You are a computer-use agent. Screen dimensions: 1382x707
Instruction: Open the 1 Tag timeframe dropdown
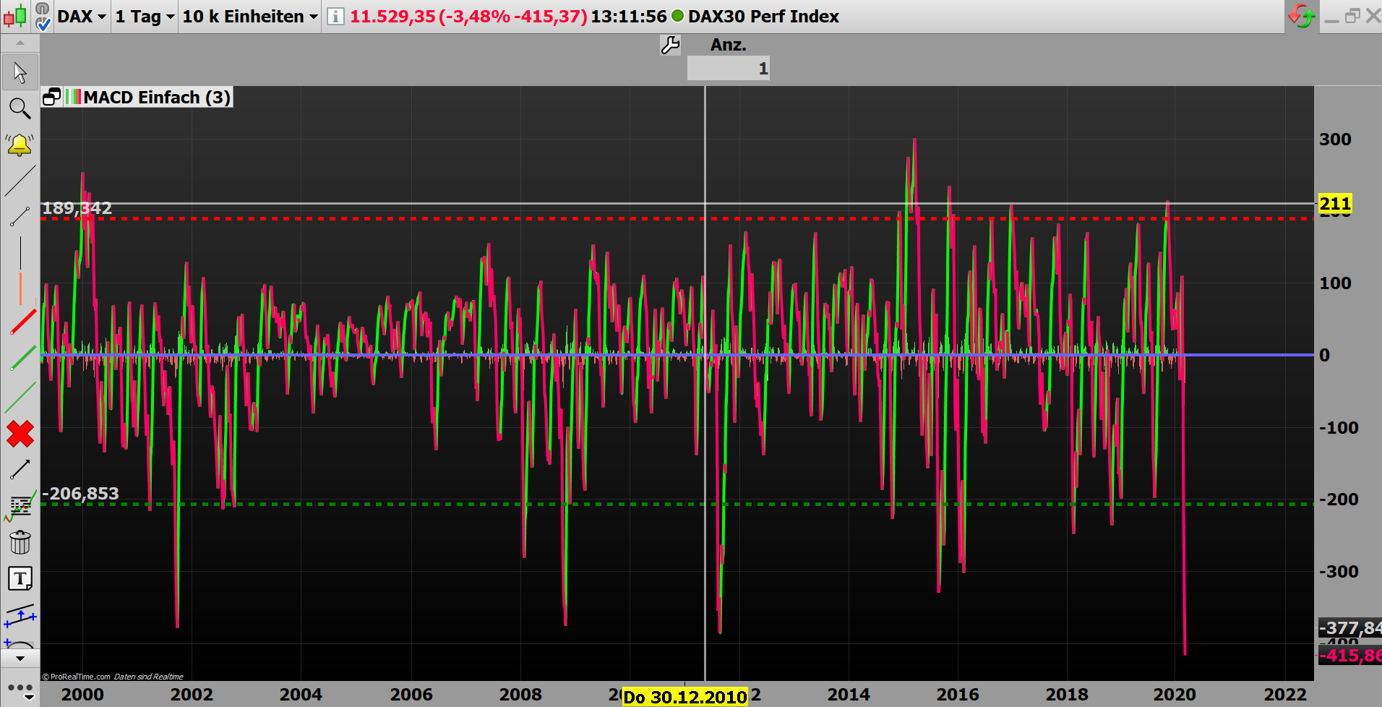tap(144, 16)
